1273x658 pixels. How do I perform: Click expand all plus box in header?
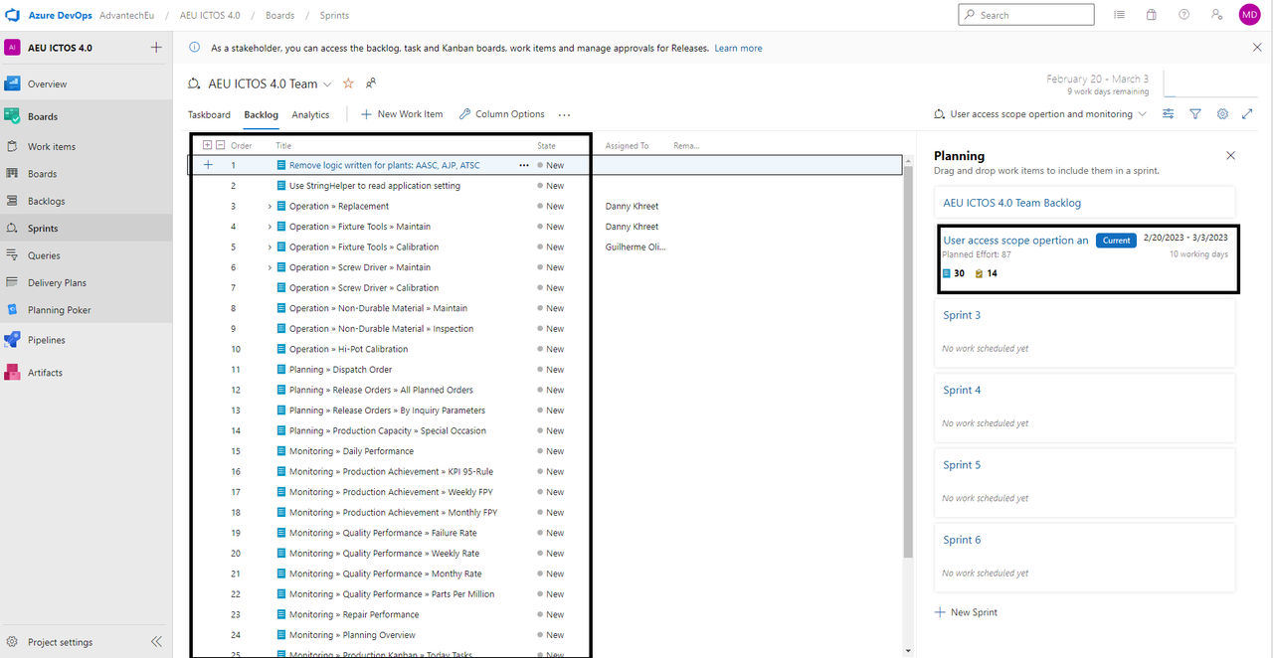coord(207,145)
